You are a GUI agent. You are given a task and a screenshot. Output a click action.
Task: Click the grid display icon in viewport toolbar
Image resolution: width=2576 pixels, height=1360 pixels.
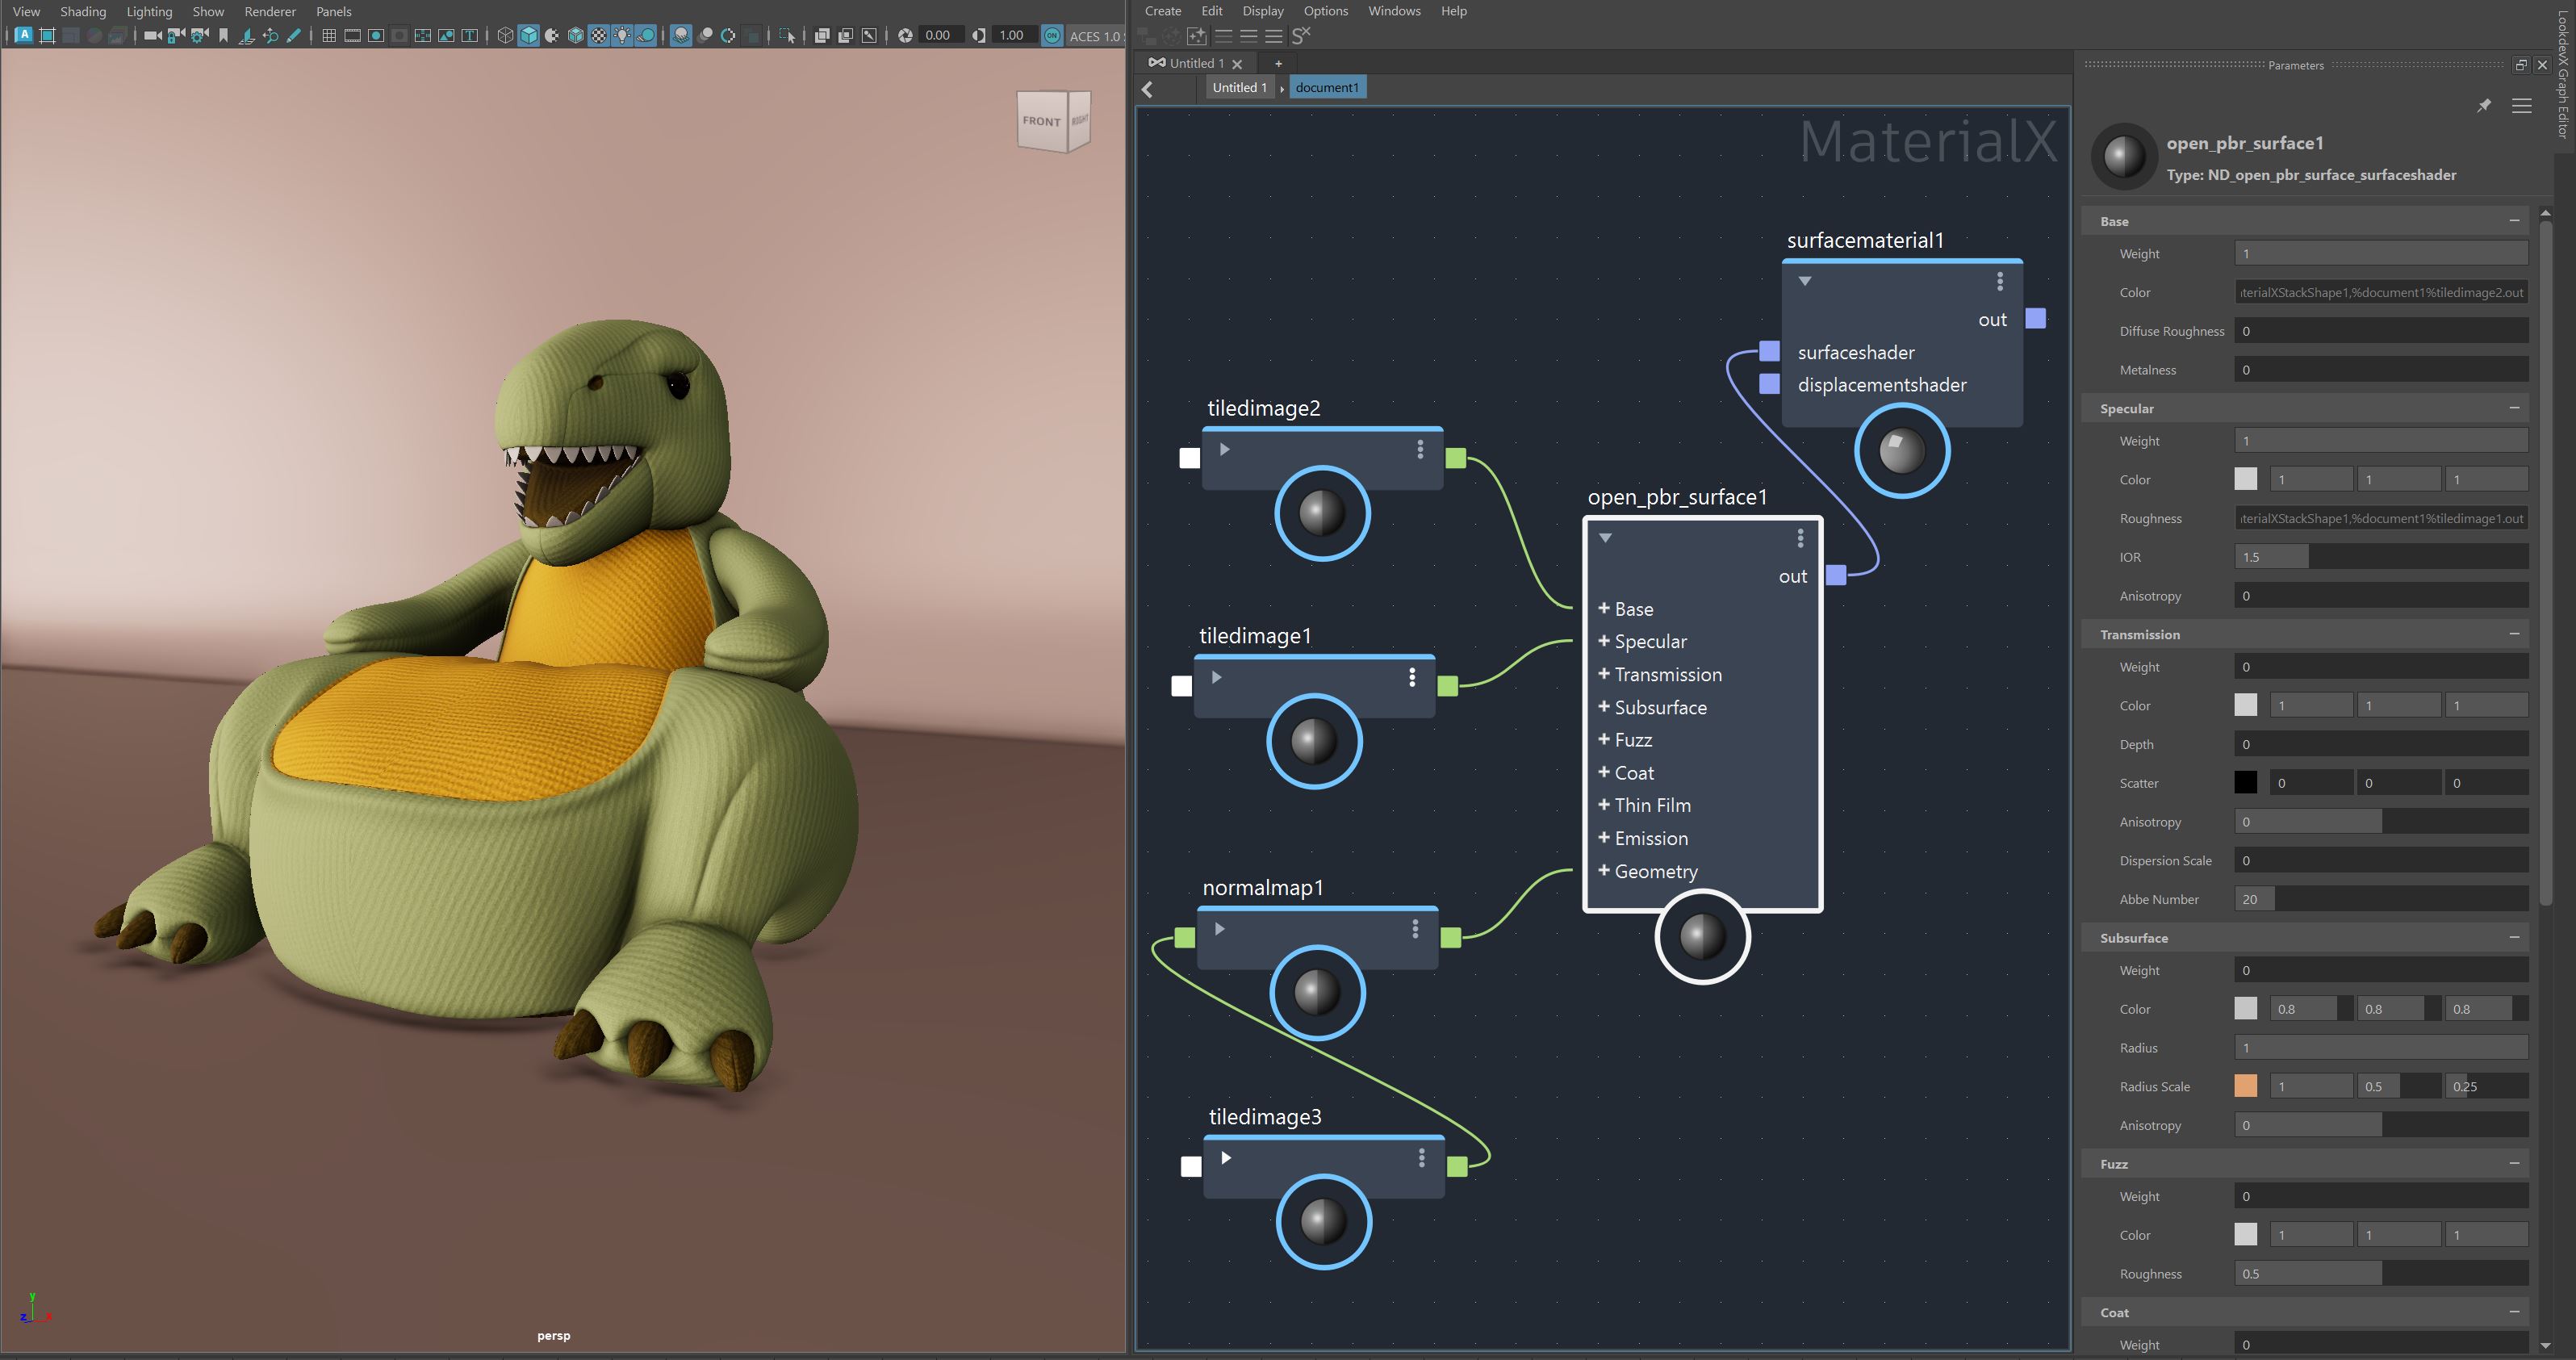(329, 36)
